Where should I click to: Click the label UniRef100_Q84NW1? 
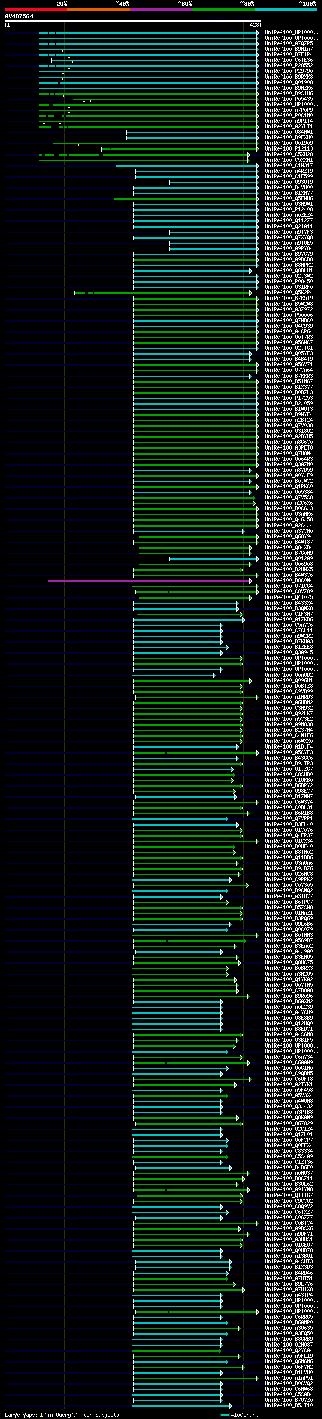pos(289,132)
